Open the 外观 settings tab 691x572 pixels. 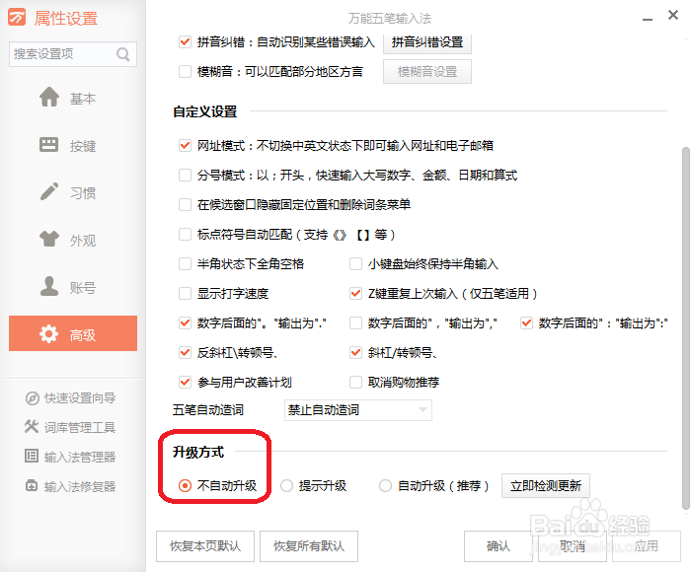click(x=73, y=240)
